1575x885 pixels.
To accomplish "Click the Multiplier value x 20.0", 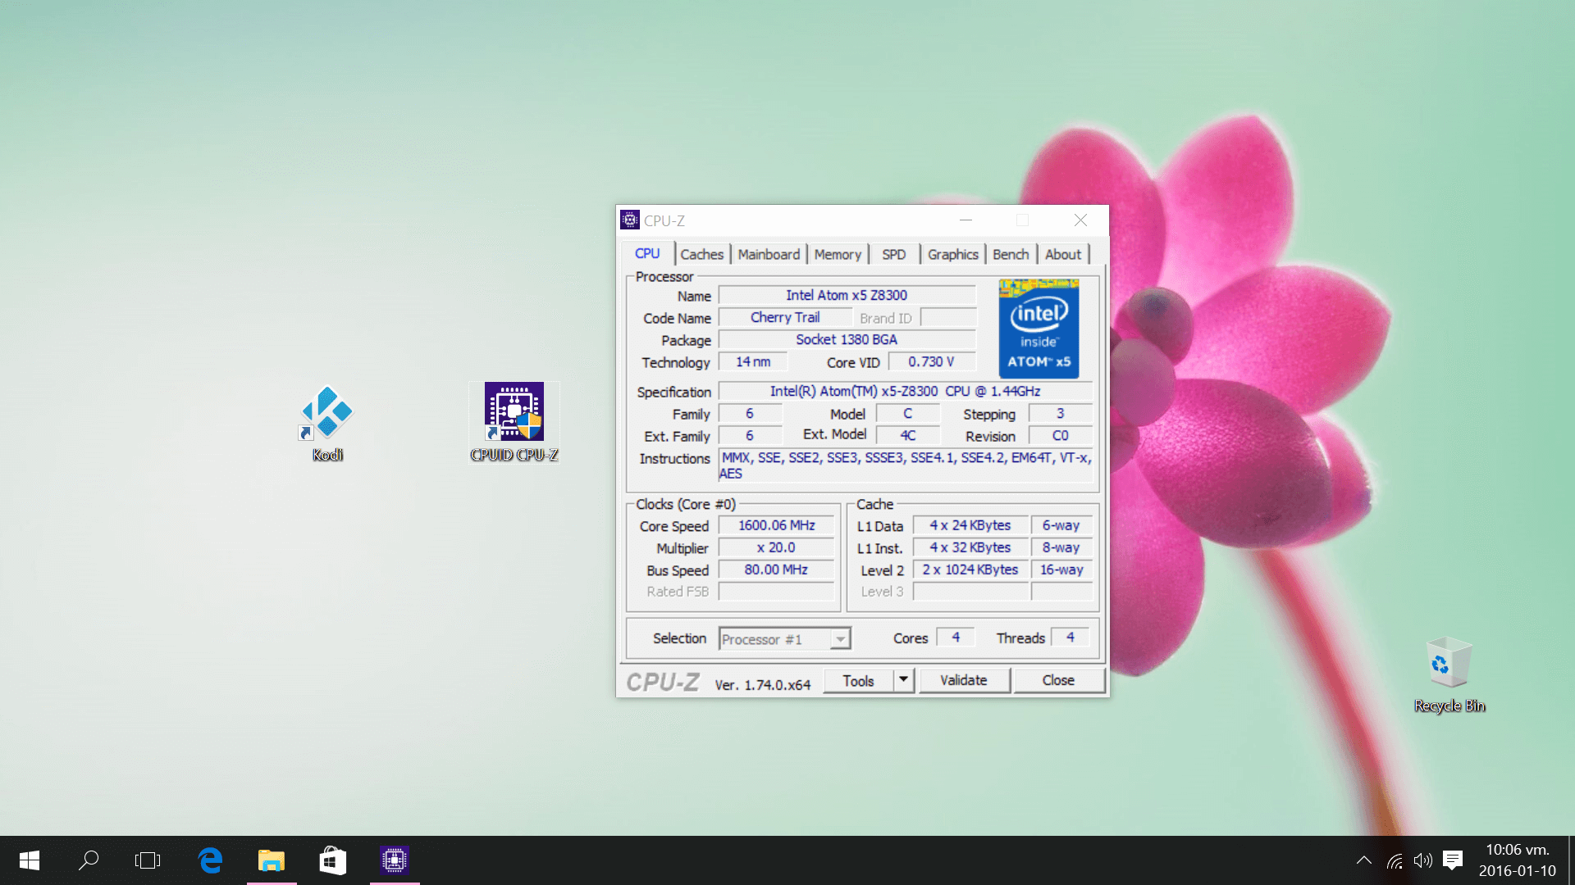I will (x=776, y=547).
